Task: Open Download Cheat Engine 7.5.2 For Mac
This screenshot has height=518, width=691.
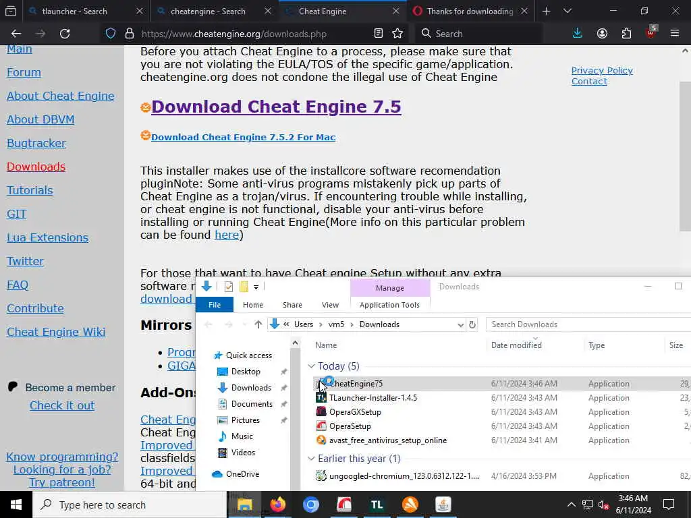Action: pyautogui.click(x=243, y=137)
